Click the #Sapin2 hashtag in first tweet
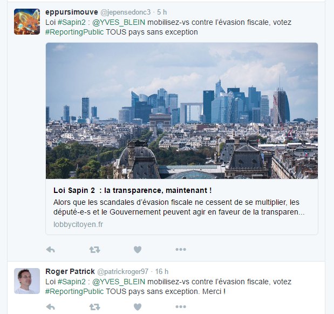The width and height of the screenshot is (334, 314). click(72, 22)
